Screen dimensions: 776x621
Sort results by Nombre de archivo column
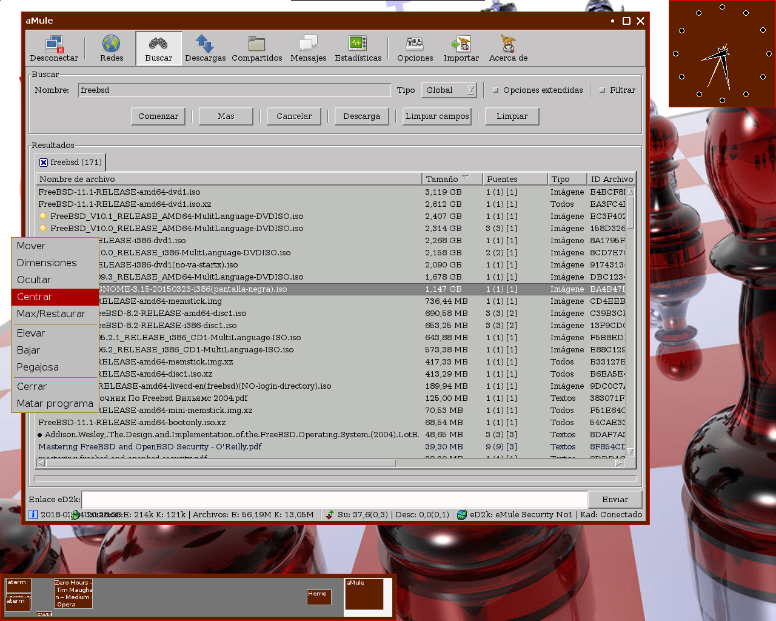click(x=229, y=179)
